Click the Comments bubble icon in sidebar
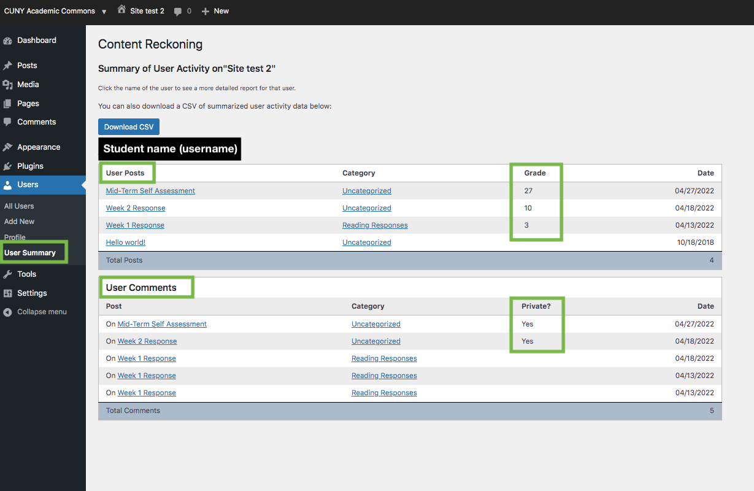The image size is (754, 491). (7, 122)
